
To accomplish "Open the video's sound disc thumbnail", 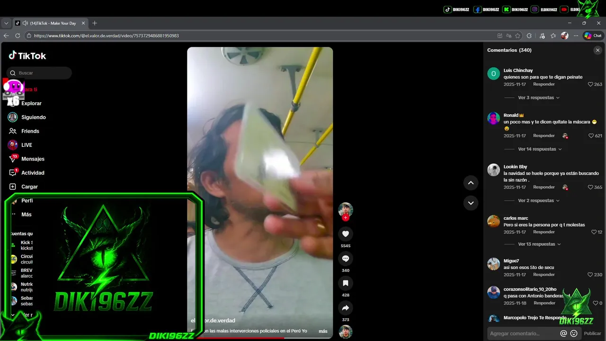I will point(345,332).
